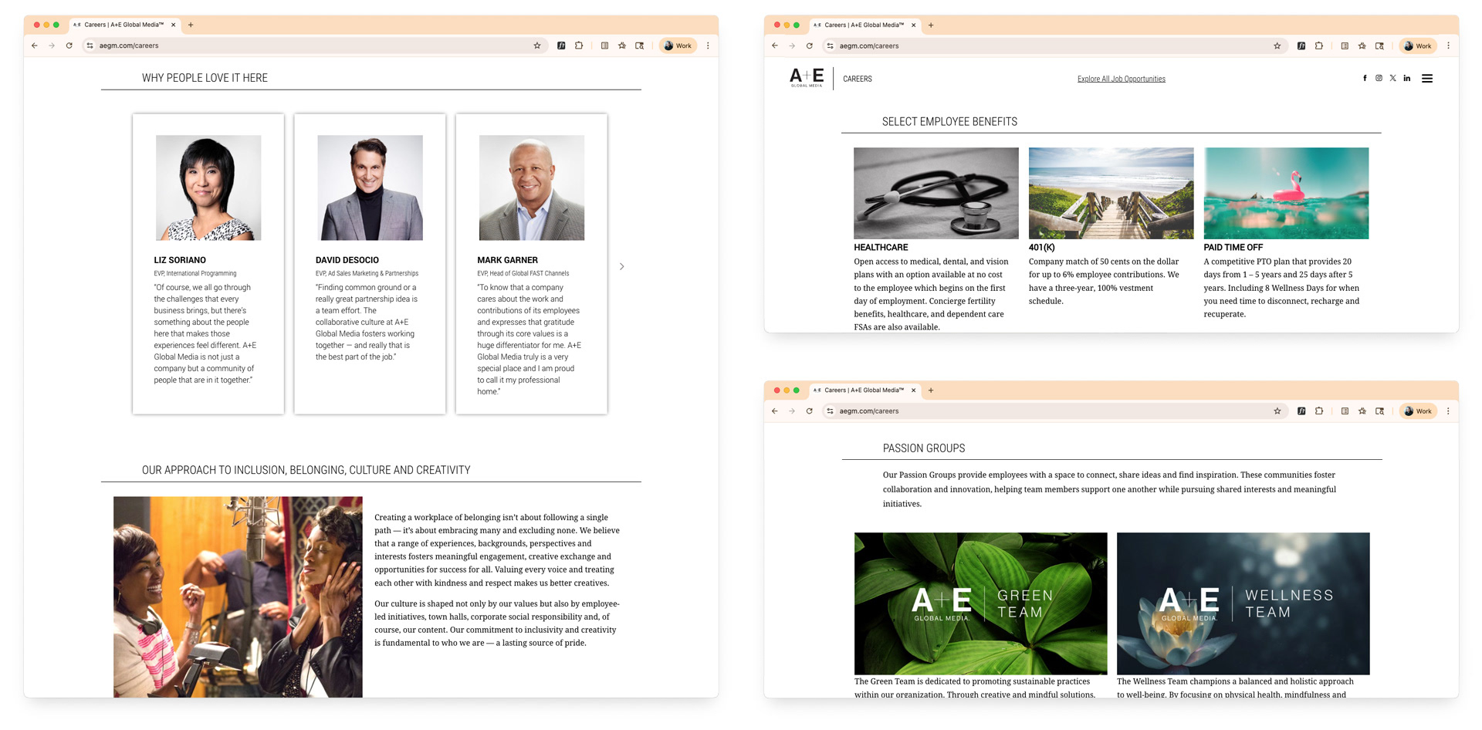Open the LinkedIn social icon
The width and height of the screenshot is (1482, 730).
1407,78
